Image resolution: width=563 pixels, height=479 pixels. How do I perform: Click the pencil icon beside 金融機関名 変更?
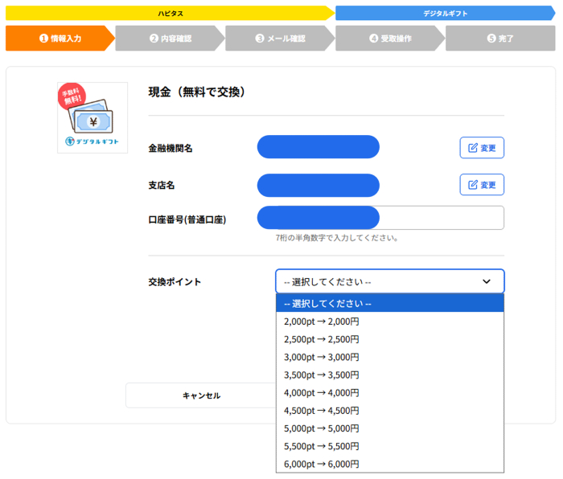click(471, 148)
